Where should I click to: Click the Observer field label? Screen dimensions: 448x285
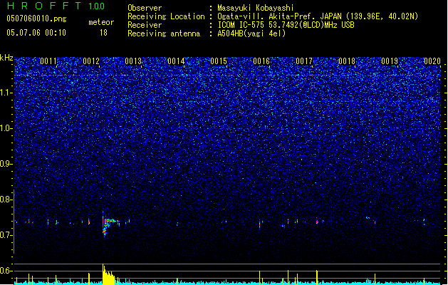point(145,8)
